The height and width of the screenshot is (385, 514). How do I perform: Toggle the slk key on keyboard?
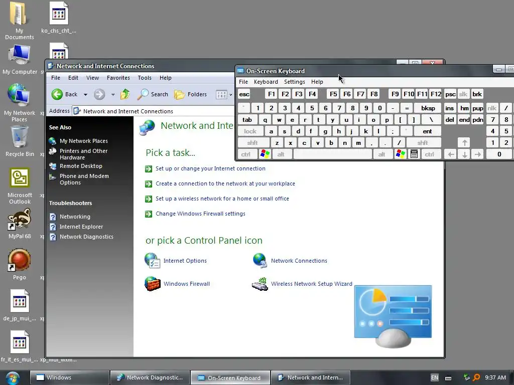pos(463,94)
